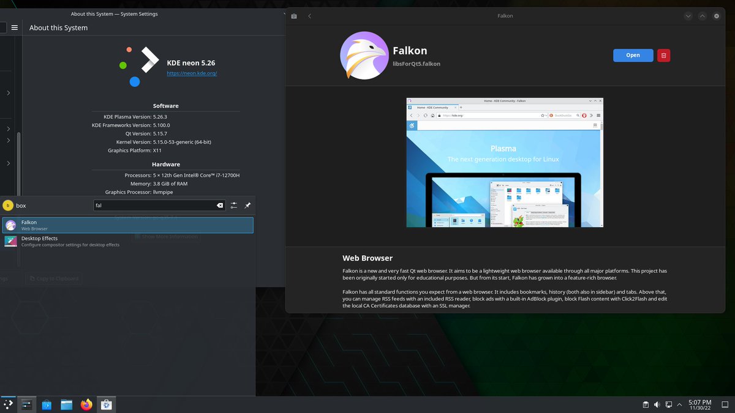Pin the launcher open with the pin icon
This screenshot has height=413, width=735.
247,206
